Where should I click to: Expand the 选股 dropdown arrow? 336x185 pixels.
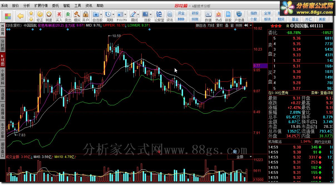[151, 14]
